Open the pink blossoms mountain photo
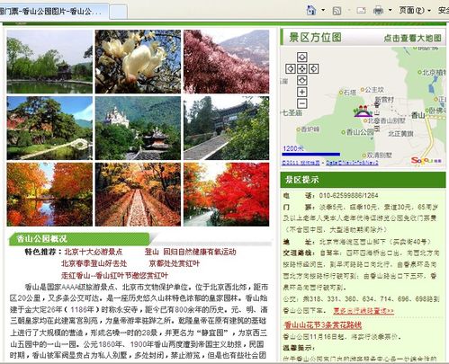 (x=227, y=62)
